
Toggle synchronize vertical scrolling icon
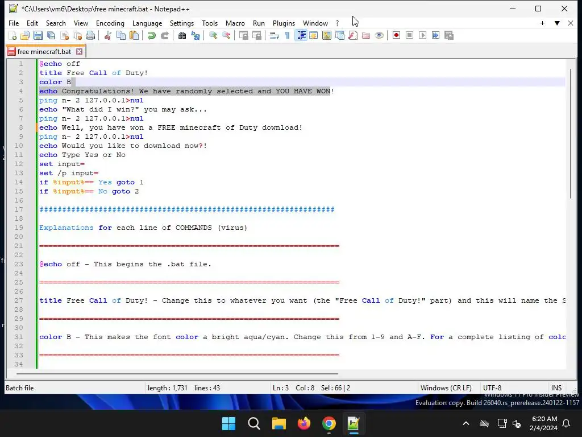[243, 35]
